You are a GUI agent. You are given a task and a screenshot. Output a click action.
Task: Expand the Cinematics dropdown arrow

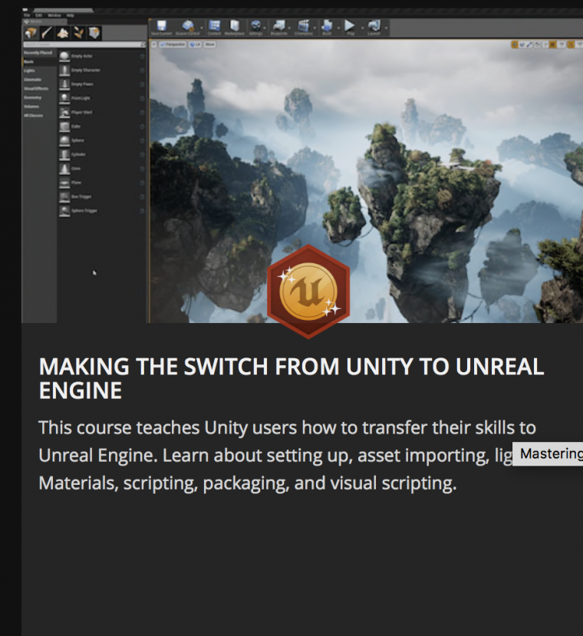click(315, 28)
